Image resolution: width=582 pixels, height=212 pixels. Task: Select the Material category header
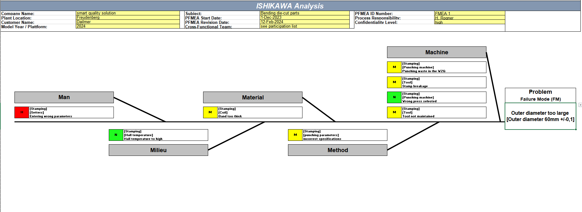pyautogui.click(x=253, y=98)
